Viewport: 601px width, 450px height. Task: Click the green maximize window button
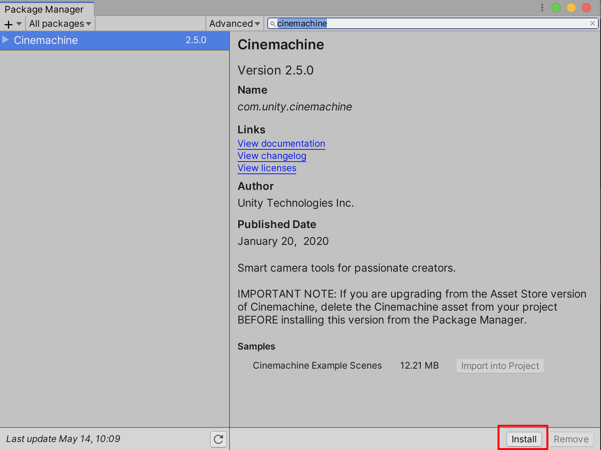point(556,8)
